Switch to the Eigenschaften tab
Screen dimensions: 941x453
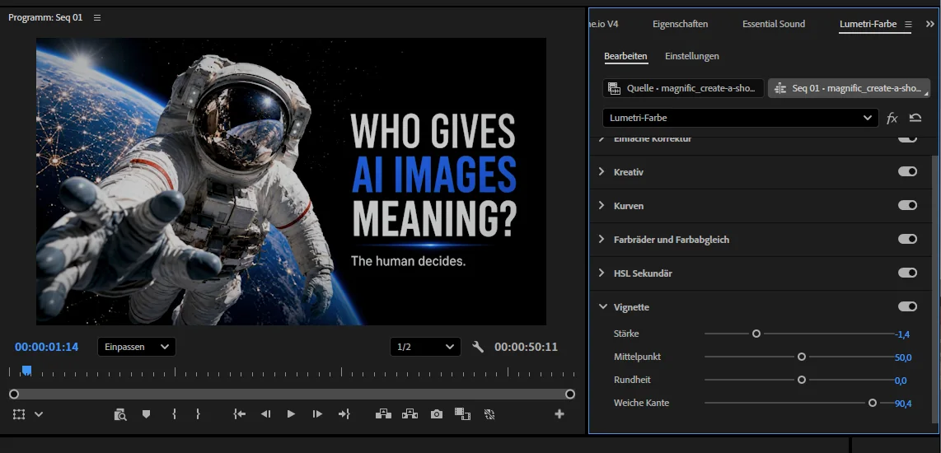click(680, 24)
